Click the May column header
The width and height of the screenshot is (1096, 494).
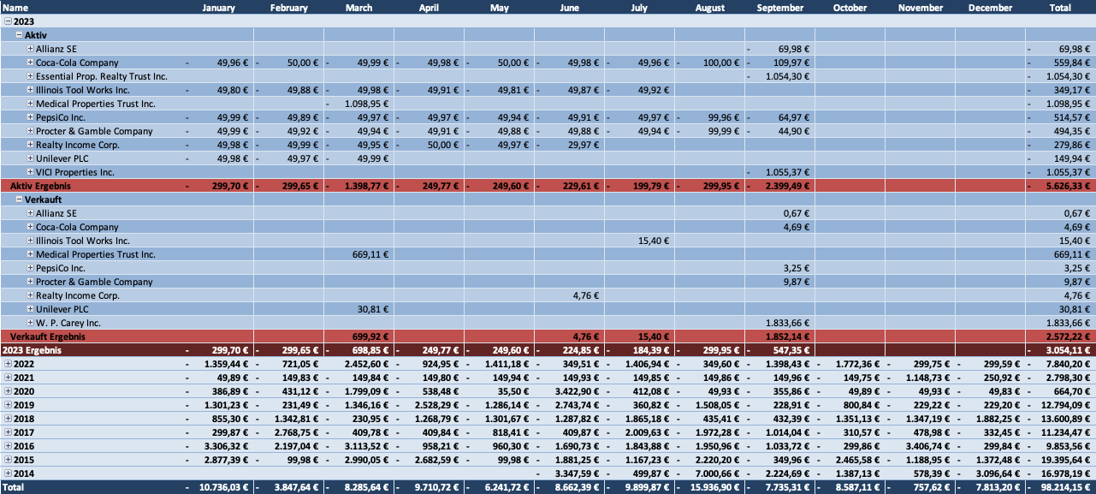[x=500, y=8]
